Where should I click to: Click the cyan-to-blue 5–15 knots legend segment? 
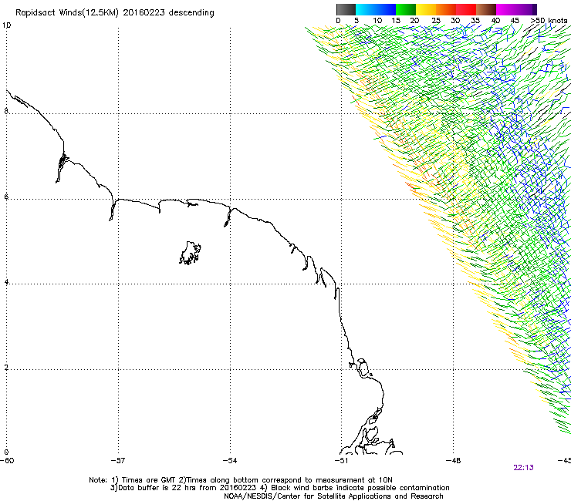pos(376,9)
